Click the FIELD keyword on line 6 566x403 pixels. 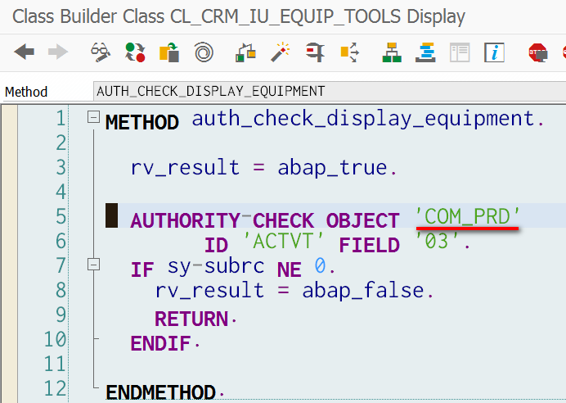(x=369, y=245)
